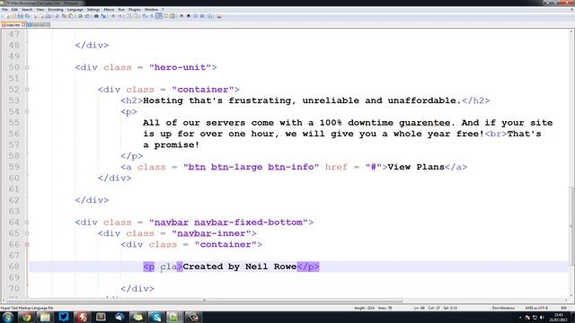Screen dimensions: 575x323
Task: Open the Plugins menu
Action: pos(135,10)
